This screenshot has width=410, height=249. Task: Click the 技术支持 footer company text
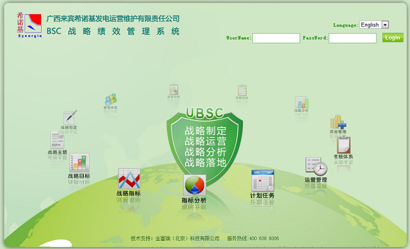pos(175,238)
